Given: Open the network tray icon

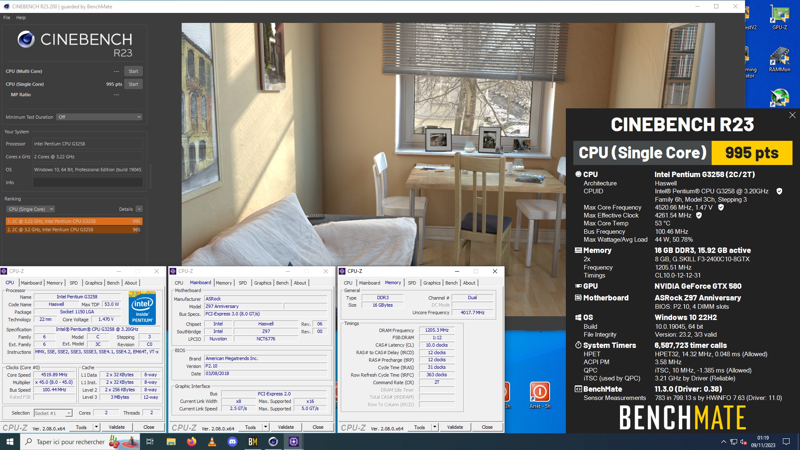Looking at the screenshot, I should click(733, 442).
